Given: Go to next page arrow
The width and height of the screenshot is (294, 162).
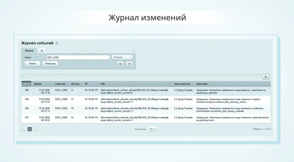Looking at the screenshot, I should 35,129.
